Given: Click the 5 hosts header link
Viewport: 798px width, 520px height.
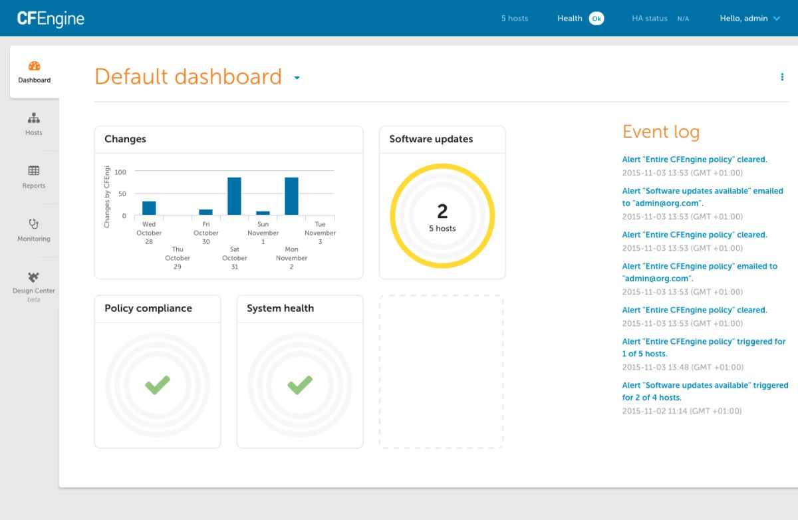Looking at the screenshot, I should click(515, 19).
